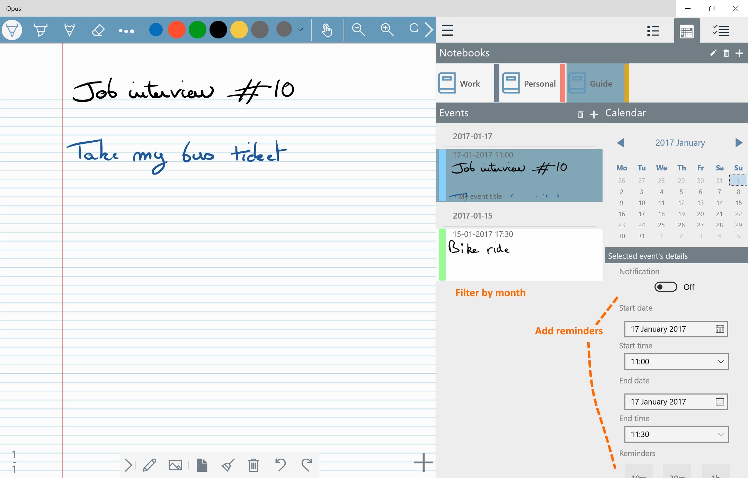748x478 pixels.
Task: Go to next month in calendar
Action: tap(738, 143)
